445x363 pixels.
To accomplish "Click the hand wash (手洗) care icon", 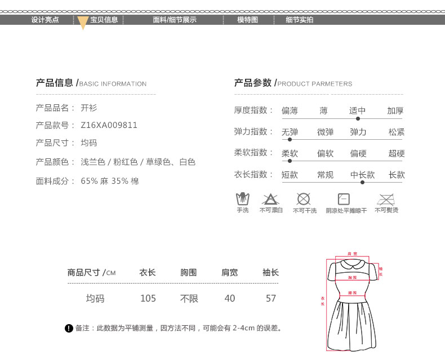I will tap(242, 199).
